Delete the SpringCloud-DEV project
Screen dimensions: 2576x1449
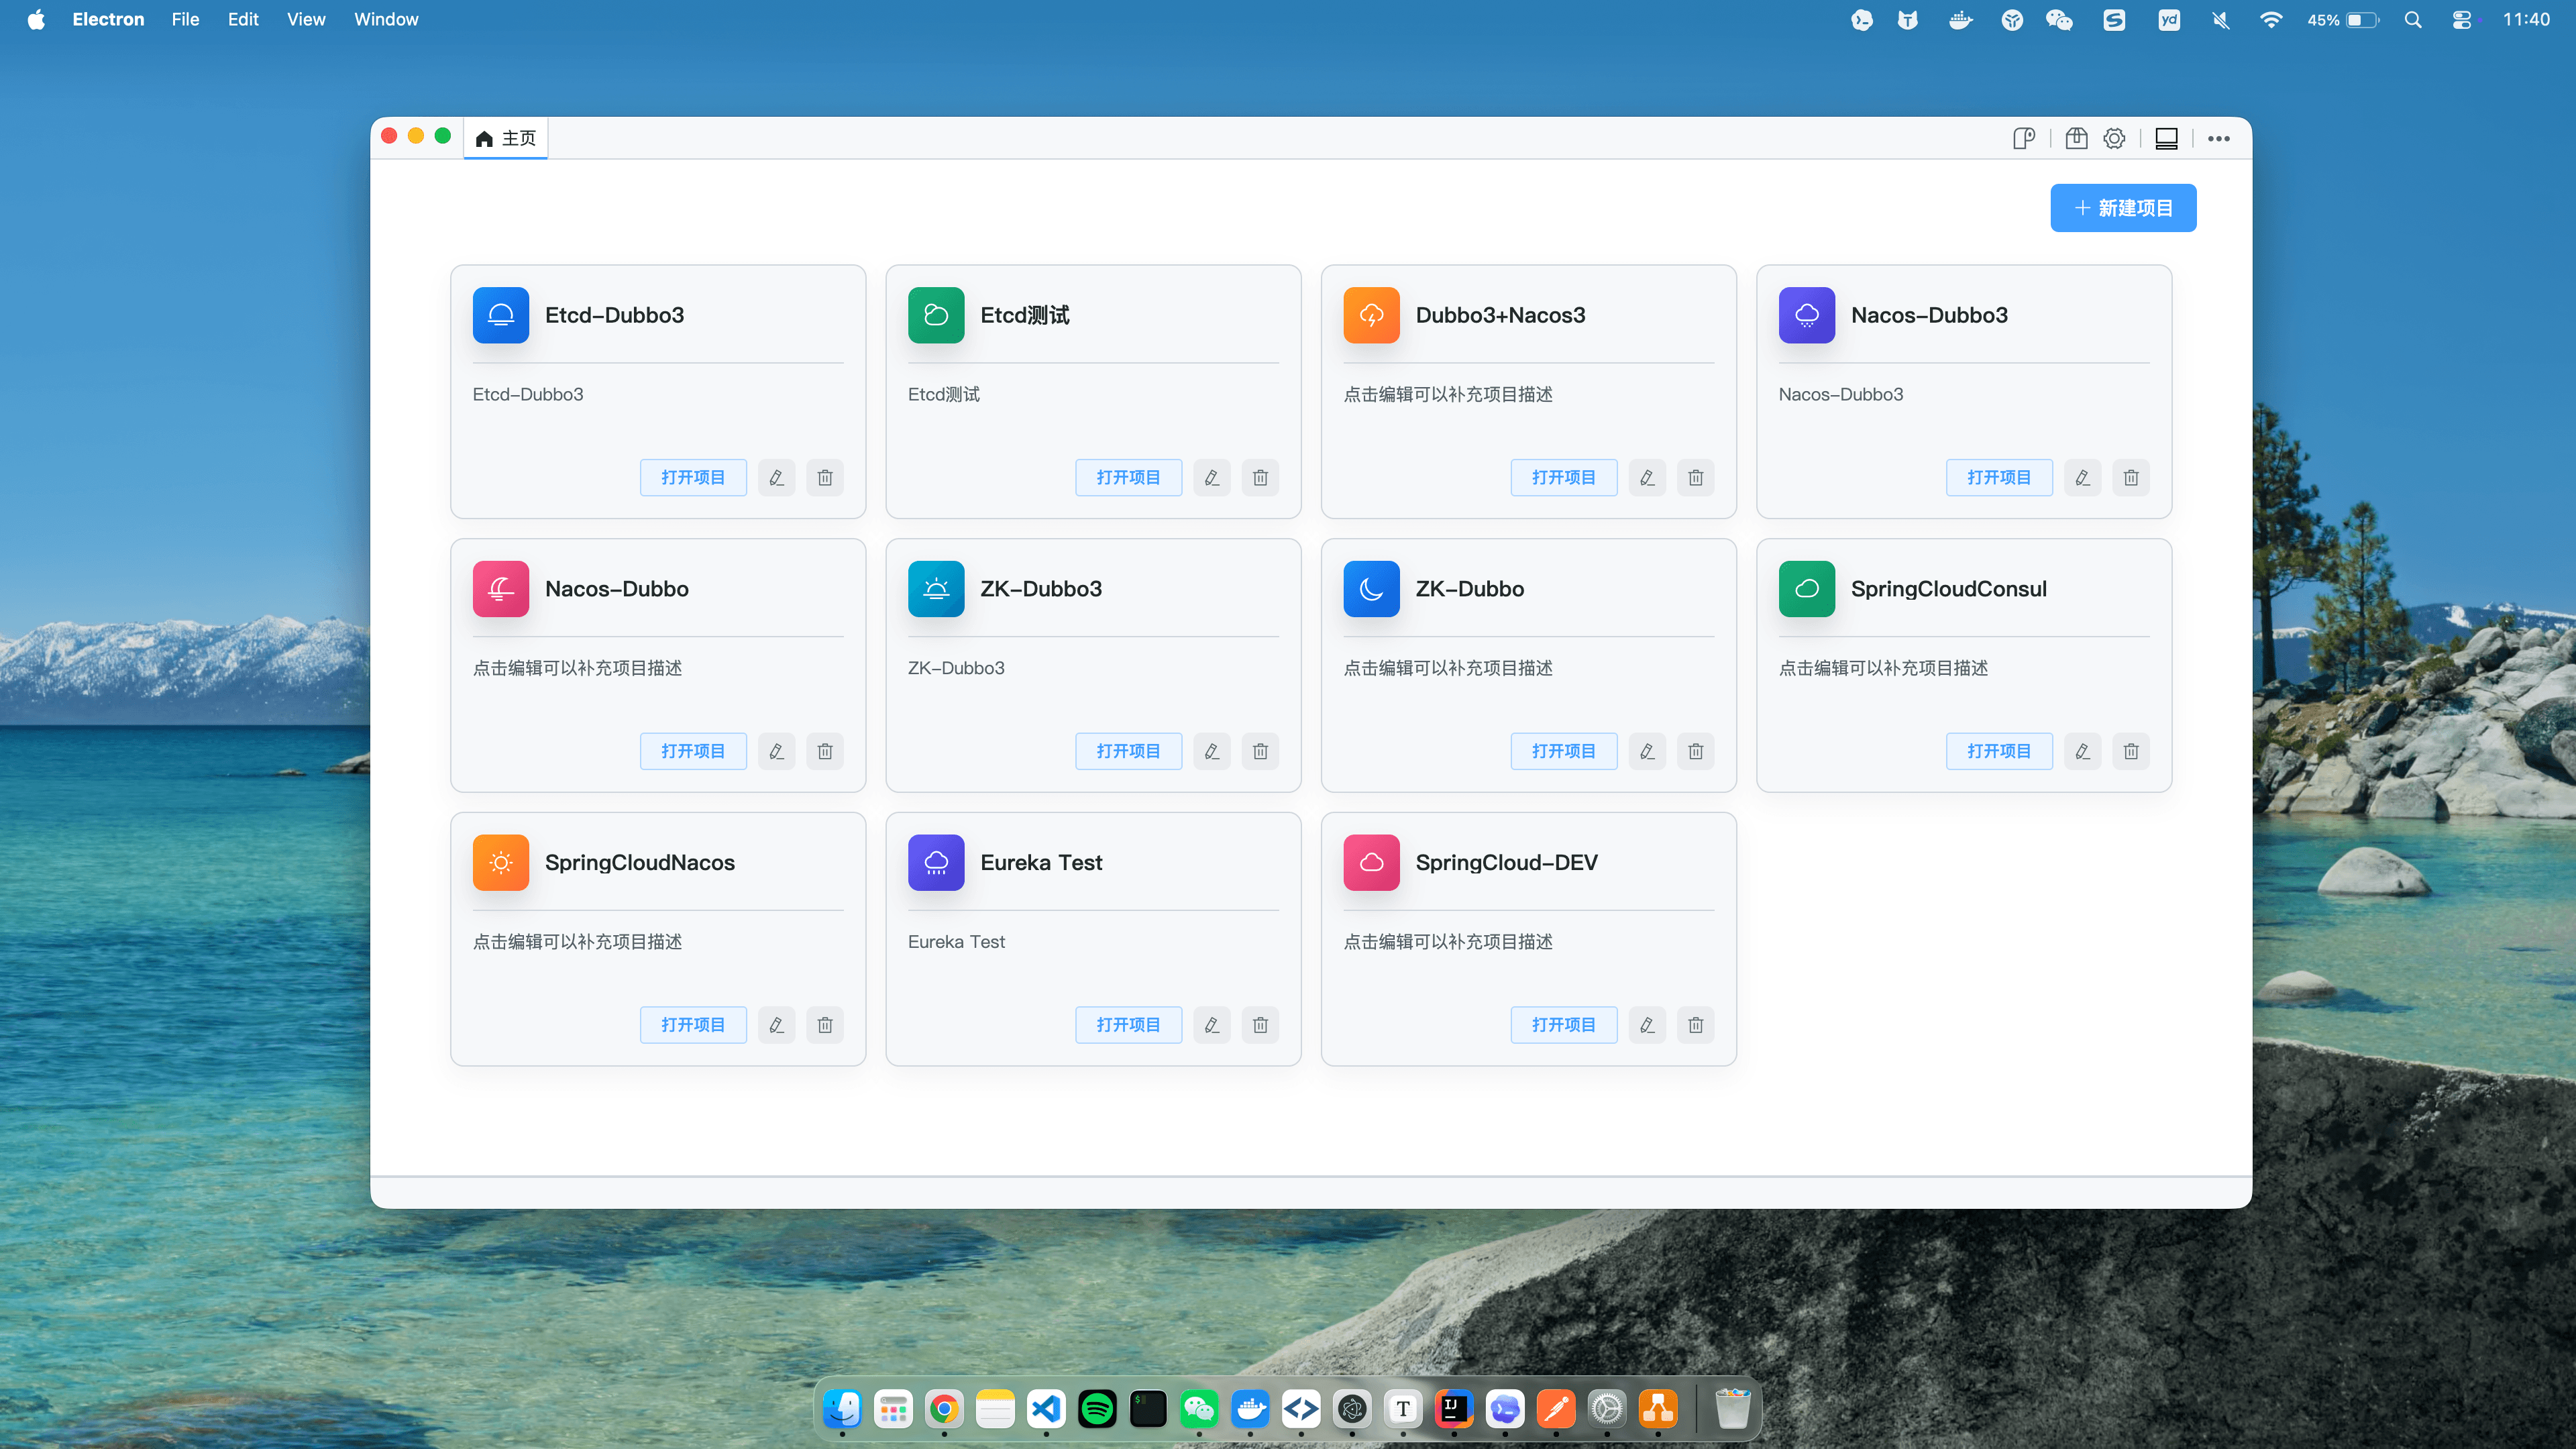pyautogui.click(x=1696, y=1025)
